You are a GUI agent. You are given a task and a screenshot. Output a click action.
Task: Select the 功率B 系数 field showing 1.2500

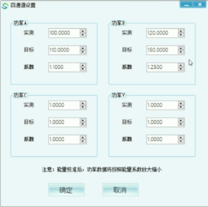(162, 67)
